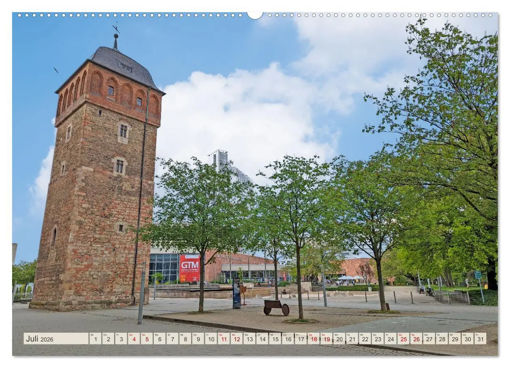This screenshot has height=368, width=510.
Task: Choose day 31 in the calendar strip
Action: [x=480, y=339]
